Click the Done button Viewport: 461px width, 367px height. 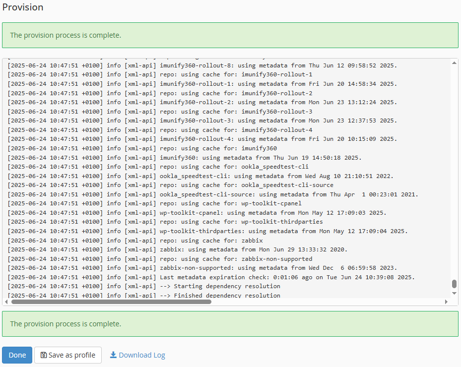(x=17, y=355)
